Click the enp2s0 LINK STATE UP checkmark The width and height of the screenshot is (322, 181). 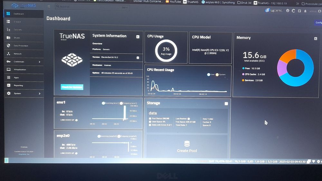(x=76, y=153)
